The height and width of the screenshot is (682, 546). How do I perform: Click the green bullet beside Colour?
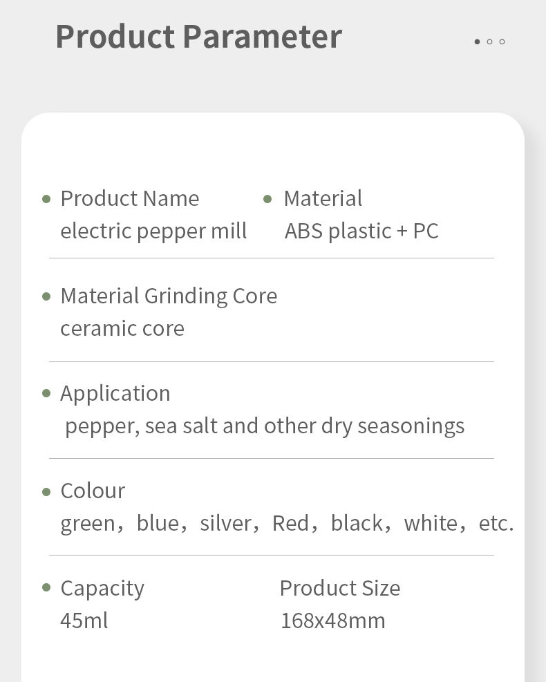[x=46, y=492]
